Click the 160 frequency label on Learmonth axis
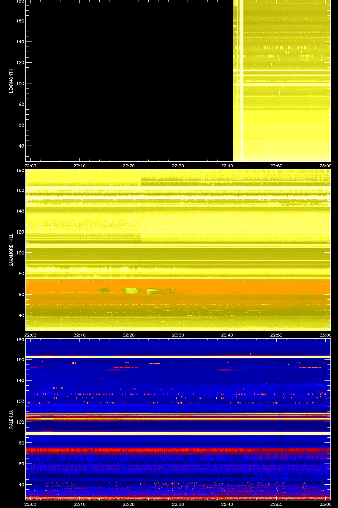338x508 pixels. 20,21
